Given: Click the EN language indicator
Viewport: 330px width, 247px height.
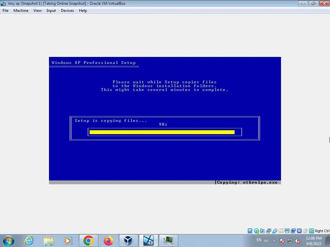Looking at the screenshot, I should point(259,240).
